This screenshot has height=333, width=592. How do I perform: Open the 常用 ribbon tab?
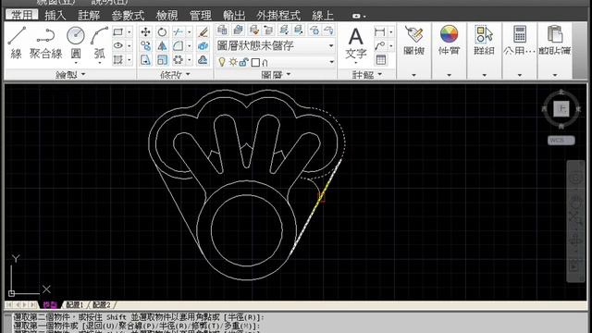[x=22, y=15]
